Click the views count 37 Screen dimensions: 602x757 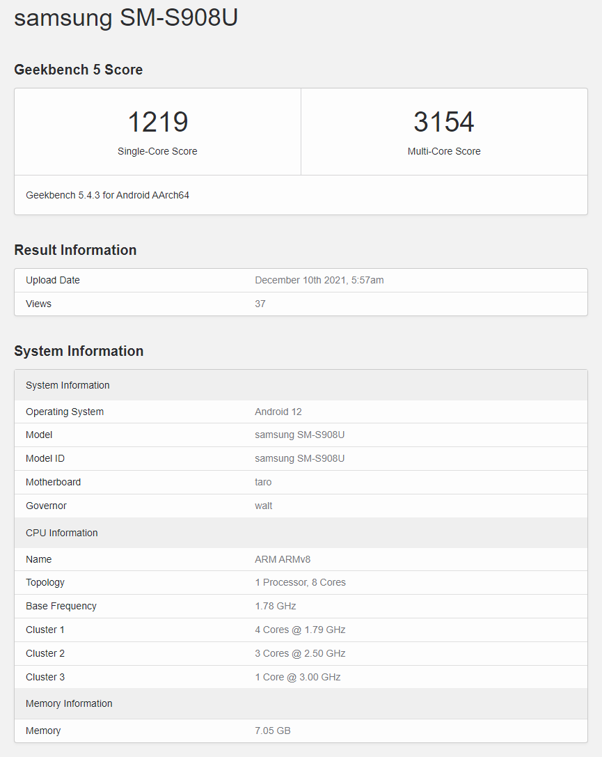260,304
